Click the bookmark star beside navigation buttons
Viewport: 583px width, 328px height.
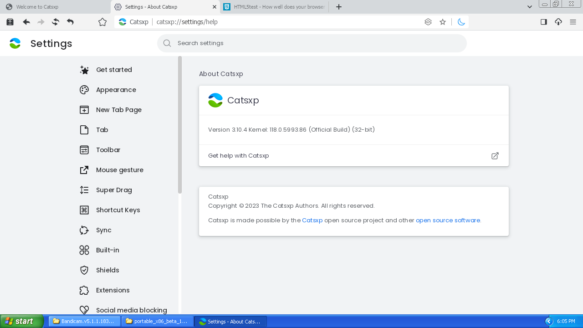coord(102,22)
